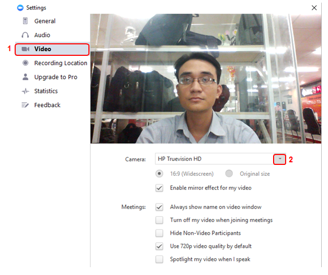Click the Upgrade to Pro person icon
328x275 pixels.
25,77
